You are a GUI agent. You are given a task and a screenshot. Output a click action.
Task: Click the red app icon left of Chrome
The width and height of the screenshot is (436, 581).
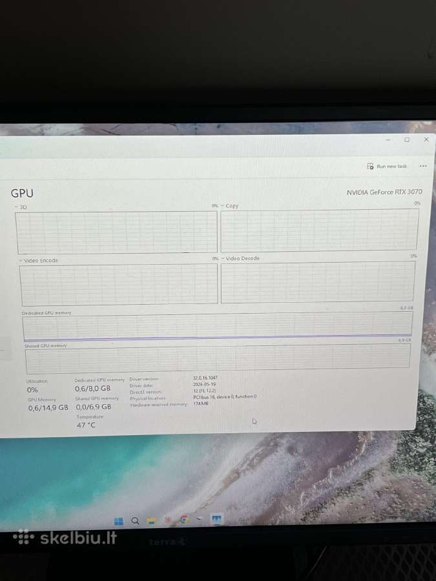coord(168,520)
